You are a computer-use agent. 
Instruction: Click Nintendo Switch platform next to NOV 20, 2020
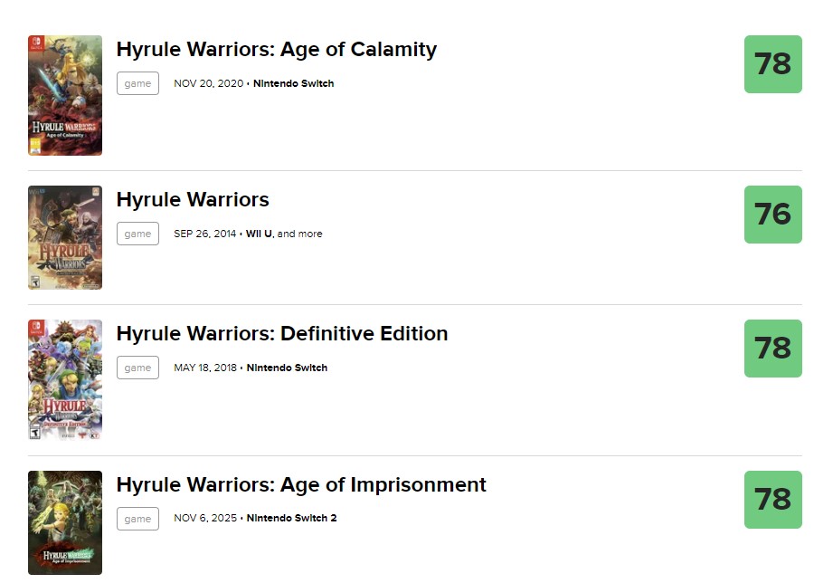tap(293, 83)
